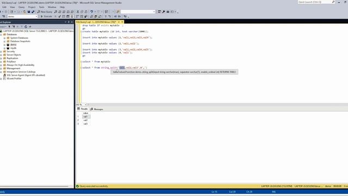The width and height of the screenshot is (348, 196).
Task: Expand the demo database node
Action: (4, 45)
